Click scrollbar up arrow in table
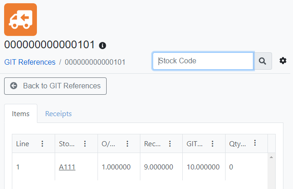 coord(271,157)
